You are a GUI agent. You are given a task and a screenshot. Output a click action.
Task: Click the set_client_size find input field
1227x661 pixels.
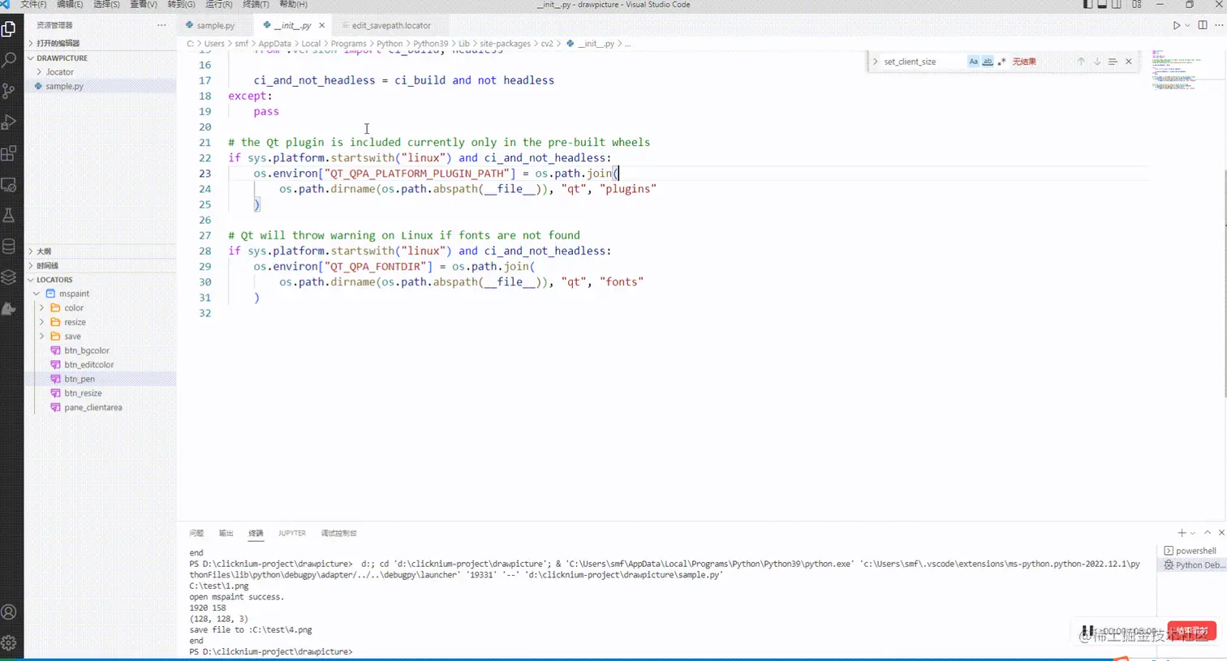click(923, 62)
